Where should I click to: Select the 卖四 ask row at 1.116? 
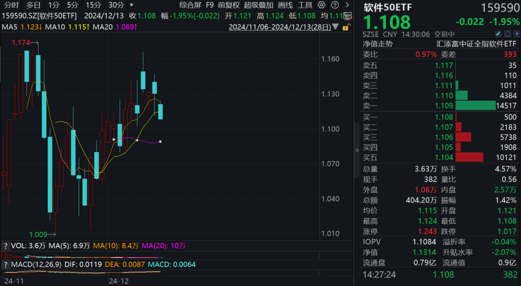440,76
